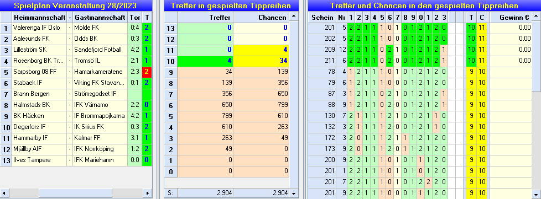Select the Valerenga IF Oslo cell
The width and height of the screenshot is (541, 199).
point(39,28)
